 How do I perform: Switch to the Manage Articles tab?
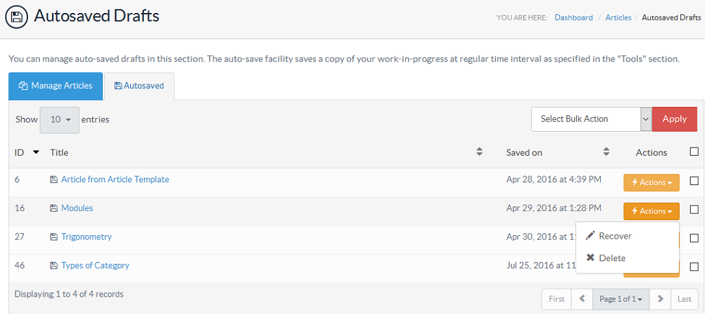point(55,86)
